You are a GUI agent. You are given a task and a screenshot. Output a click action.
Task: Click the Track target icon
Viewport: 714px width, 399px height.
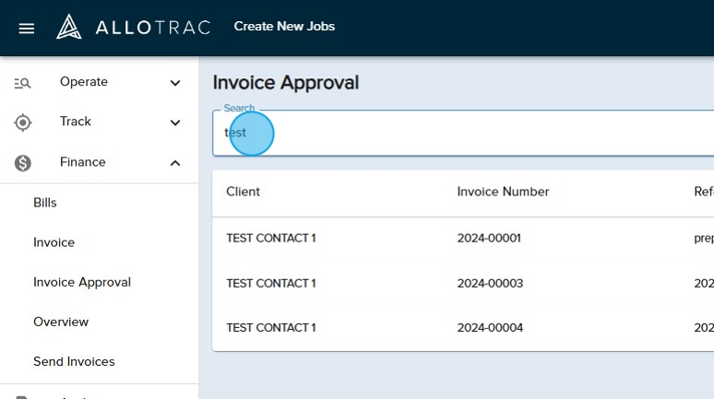click(x=23, y=123)
